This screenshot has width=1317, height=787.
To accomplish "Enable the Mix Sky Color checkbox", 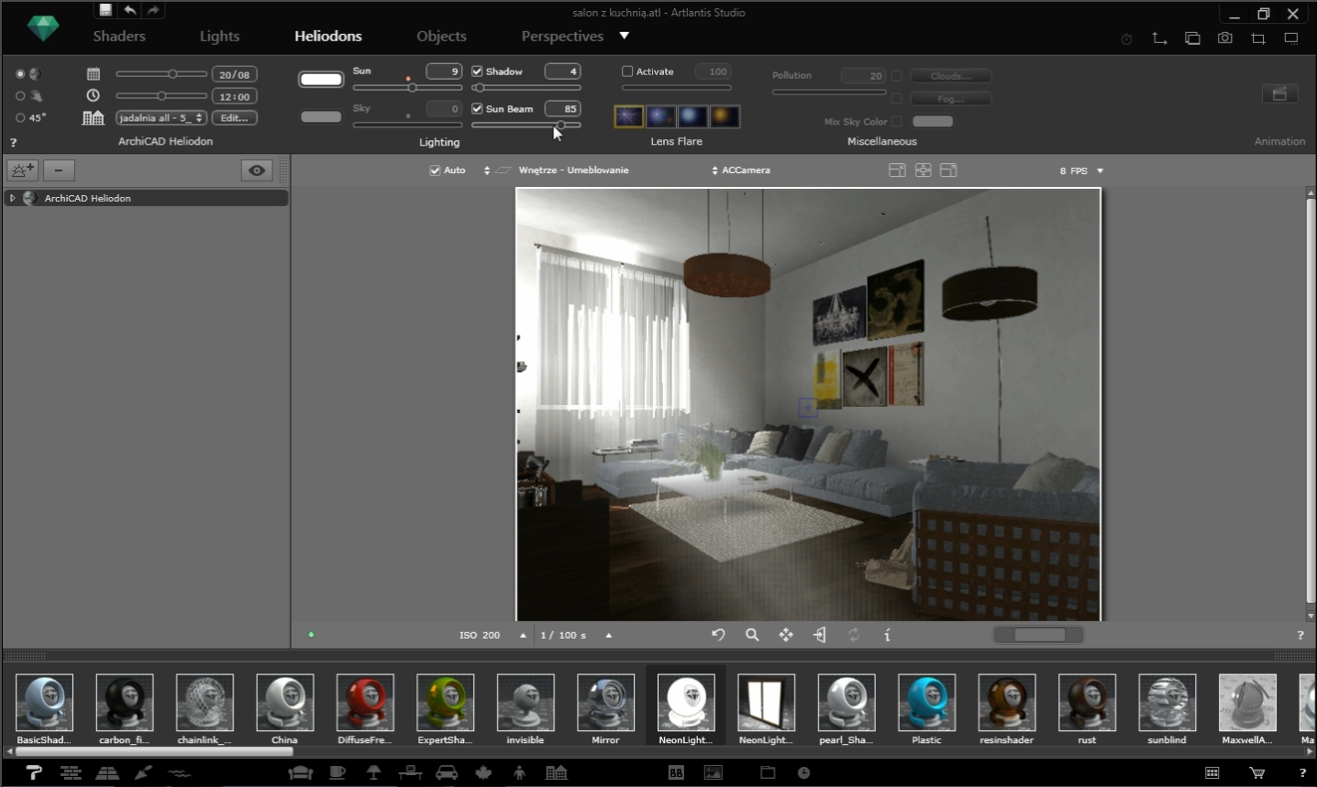I will pos(896,121).
